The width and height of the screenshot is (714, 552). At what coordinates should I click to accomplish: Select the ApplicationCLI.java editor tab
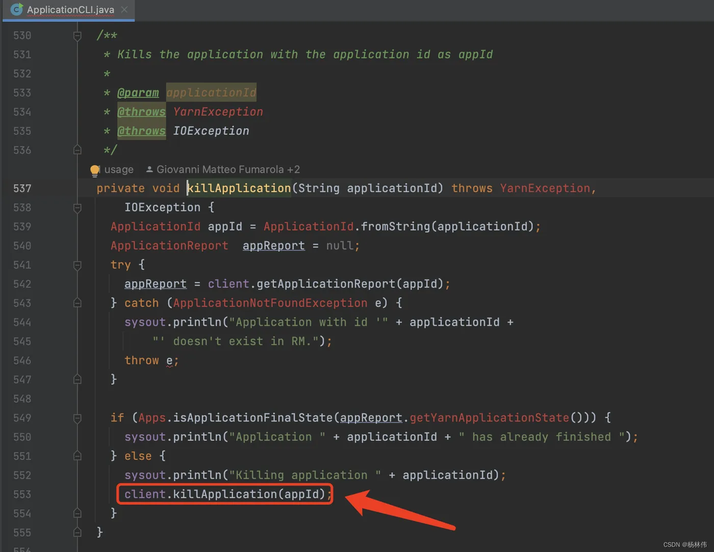[69, 10]
